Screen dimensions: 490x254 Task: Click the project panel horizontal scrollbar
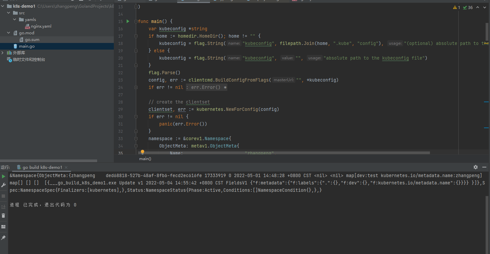[x=48, y=161]
